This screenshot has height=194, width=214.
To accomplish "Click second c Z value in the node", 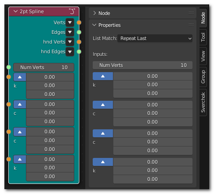I will pos(50,149).
